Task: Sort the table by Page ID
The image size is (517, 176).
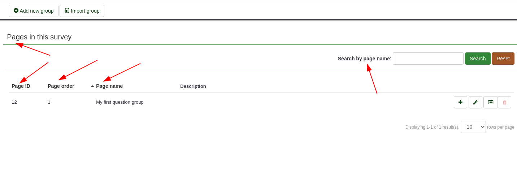Action: point(21,86)
